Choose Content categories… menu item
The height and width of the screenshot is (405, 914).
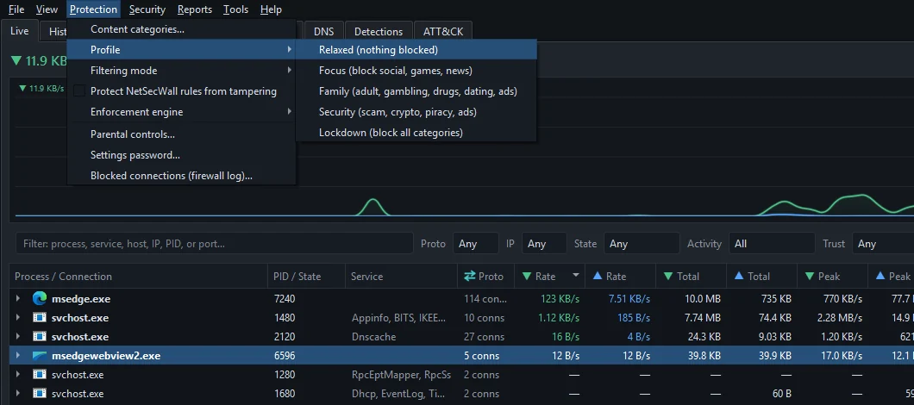pos(181,29)
